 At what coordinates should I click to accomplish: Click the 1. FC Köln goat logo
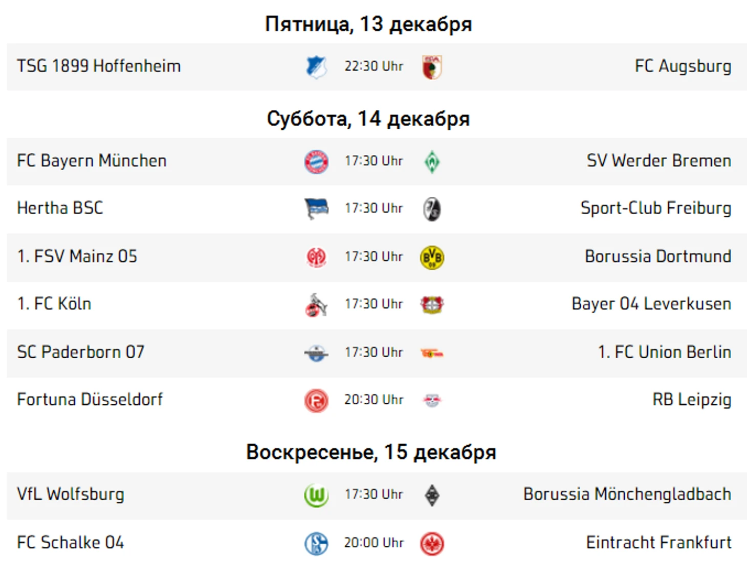[x=316, y=305]
